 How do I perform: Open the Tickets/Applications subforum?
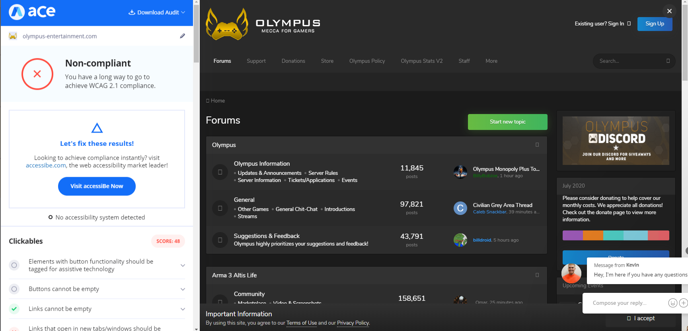312,180
